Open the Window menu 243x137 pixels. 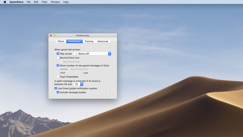55,2
